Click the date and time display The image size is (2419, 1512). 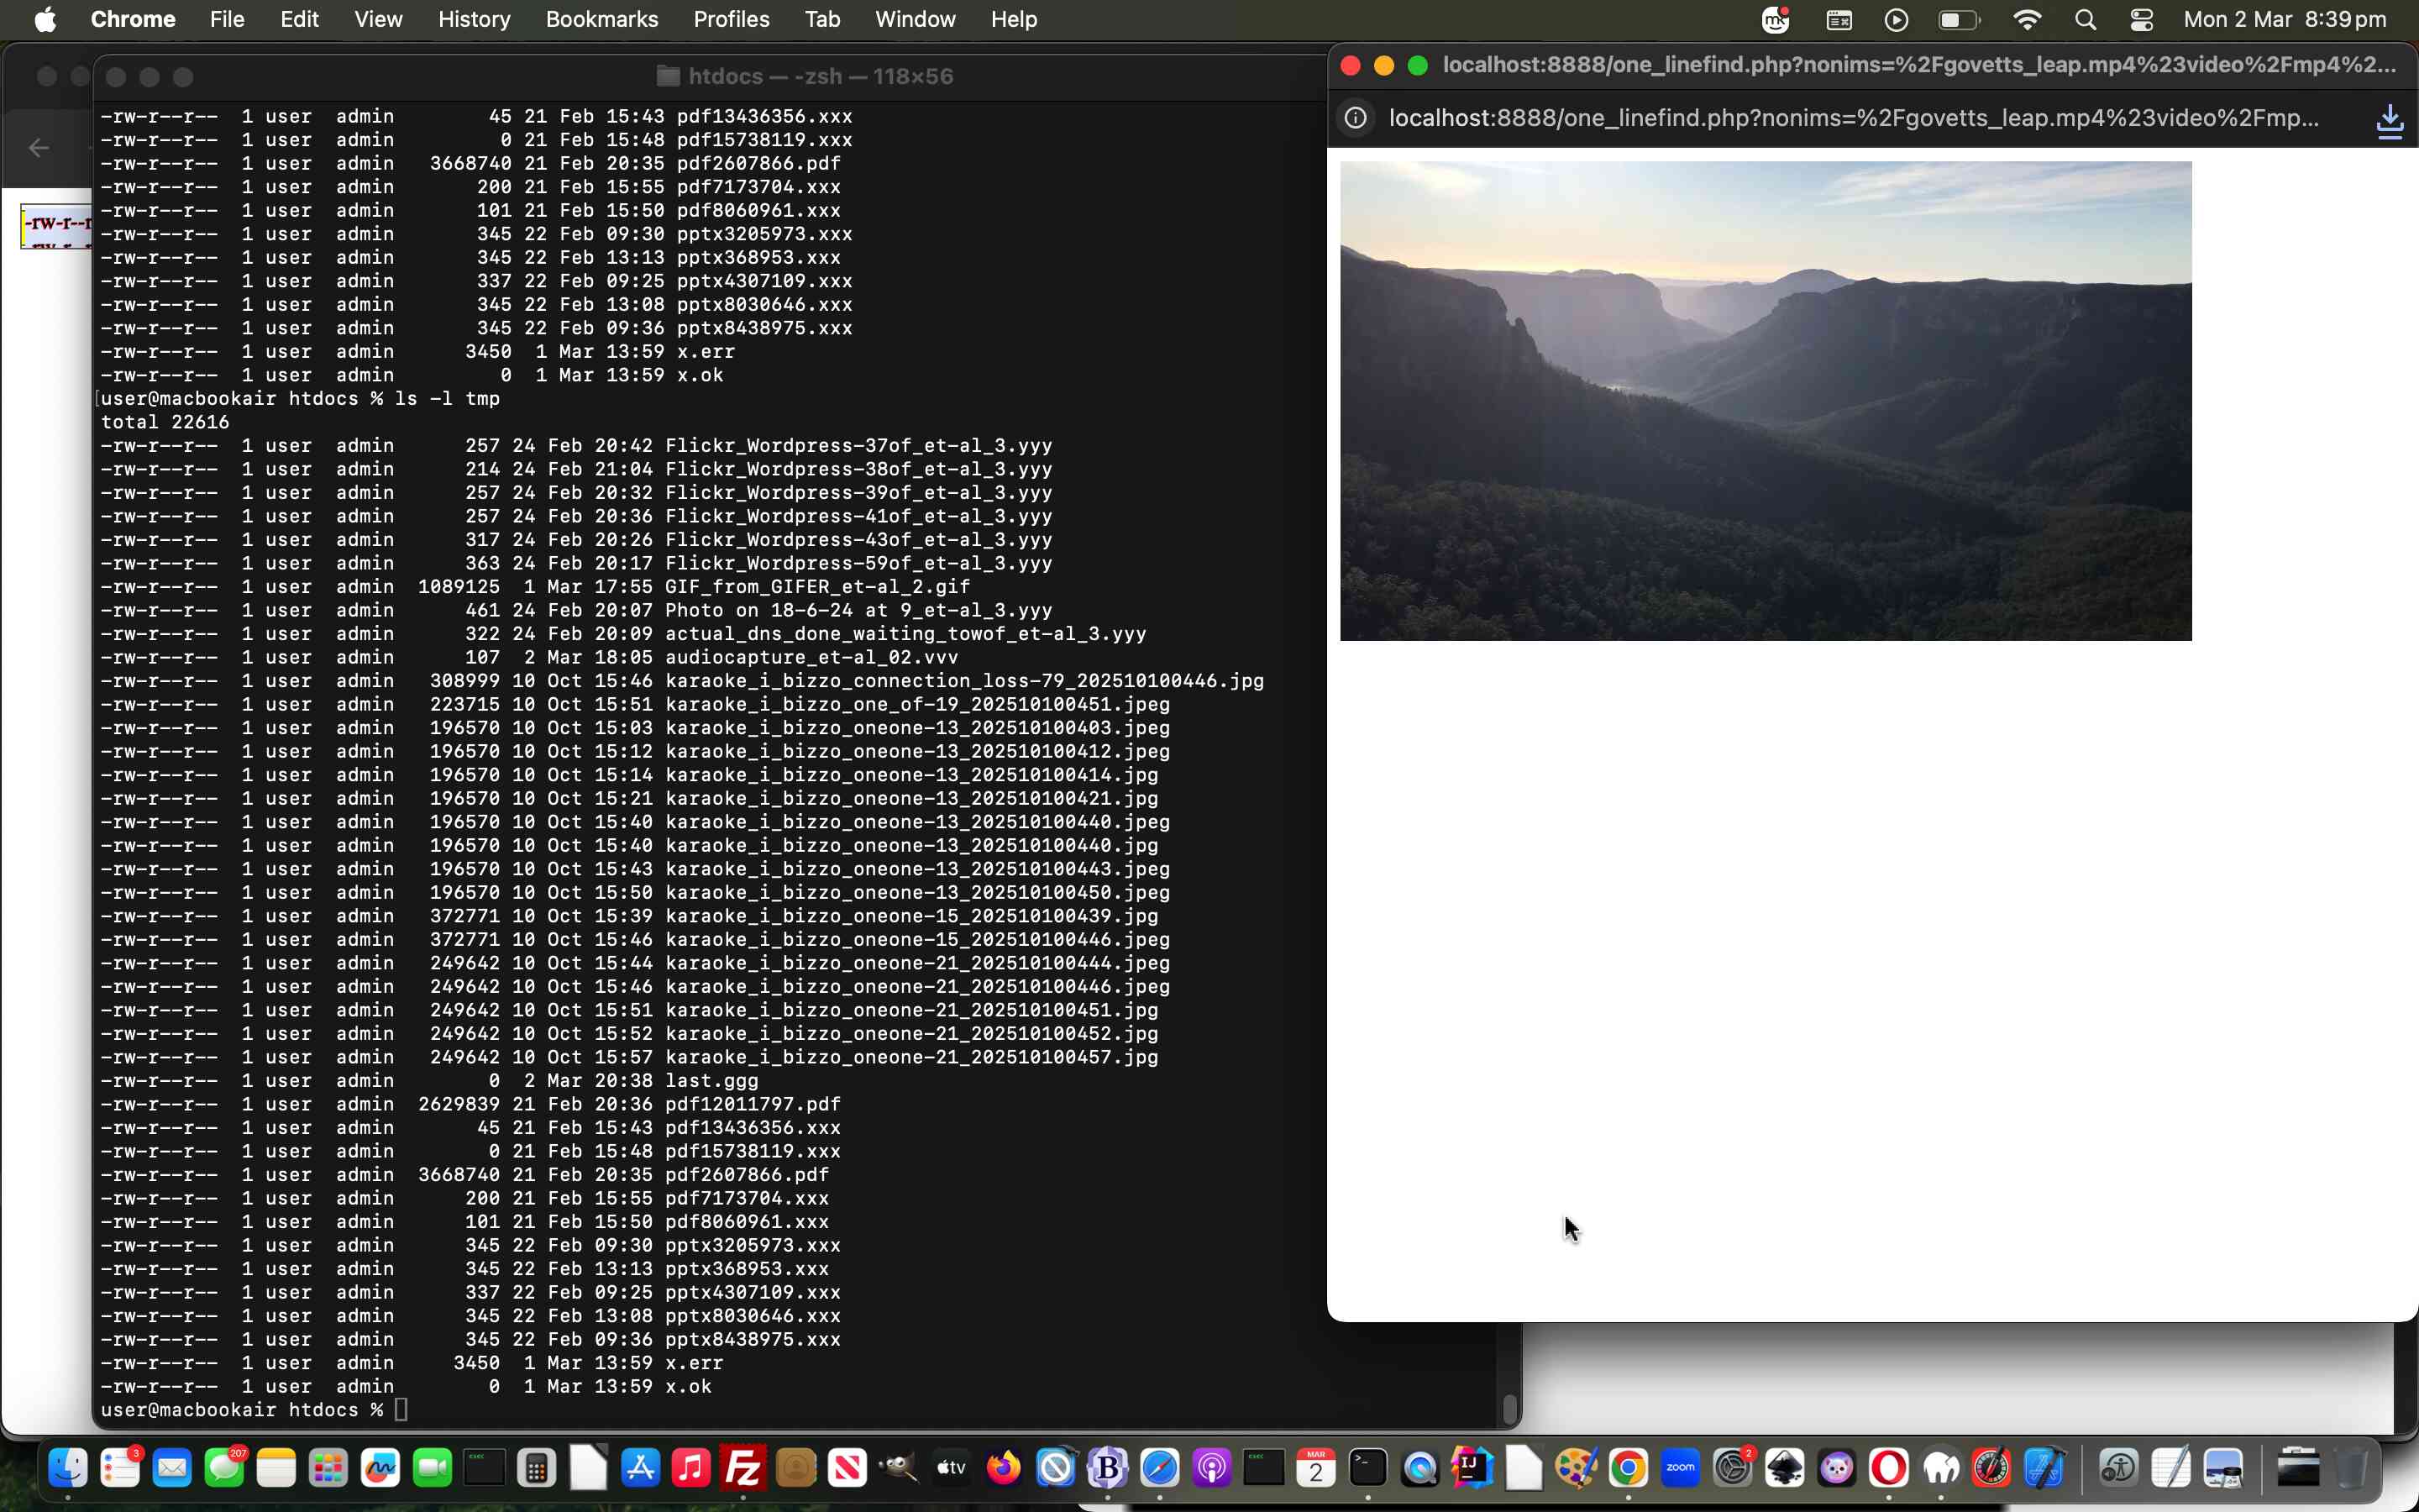tap(2284, 20)
